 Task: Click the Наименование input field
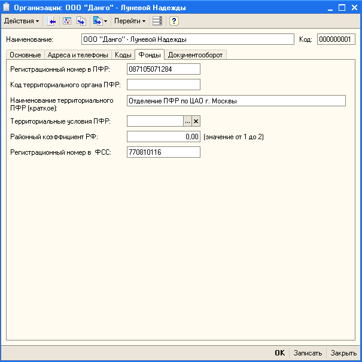pos(188,39)
